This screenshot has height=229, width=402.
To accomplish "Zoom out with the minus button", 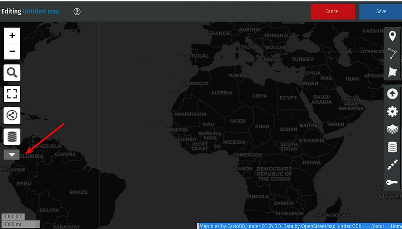I will point(12,51).
